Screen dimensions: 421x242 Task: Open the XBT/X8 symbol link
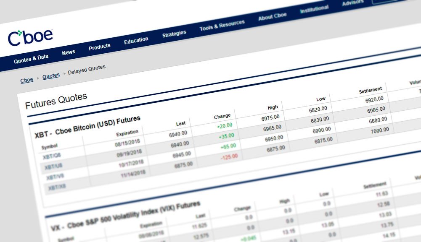click(57, 187)
